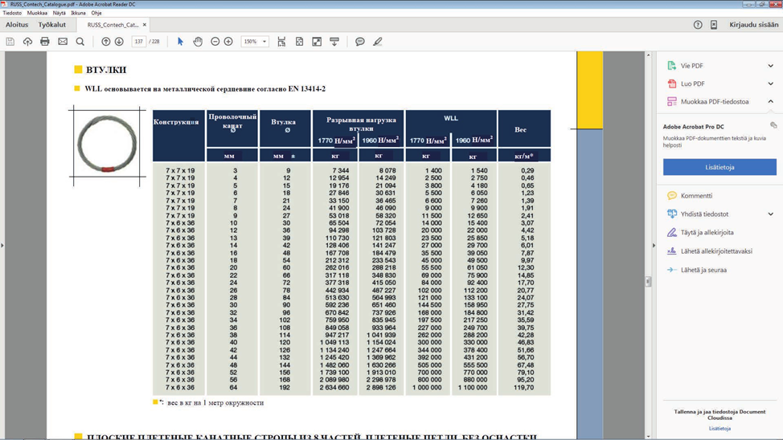Open the Ikkuna menu
This screenshot has height=440, width=783.
point(78,13)
